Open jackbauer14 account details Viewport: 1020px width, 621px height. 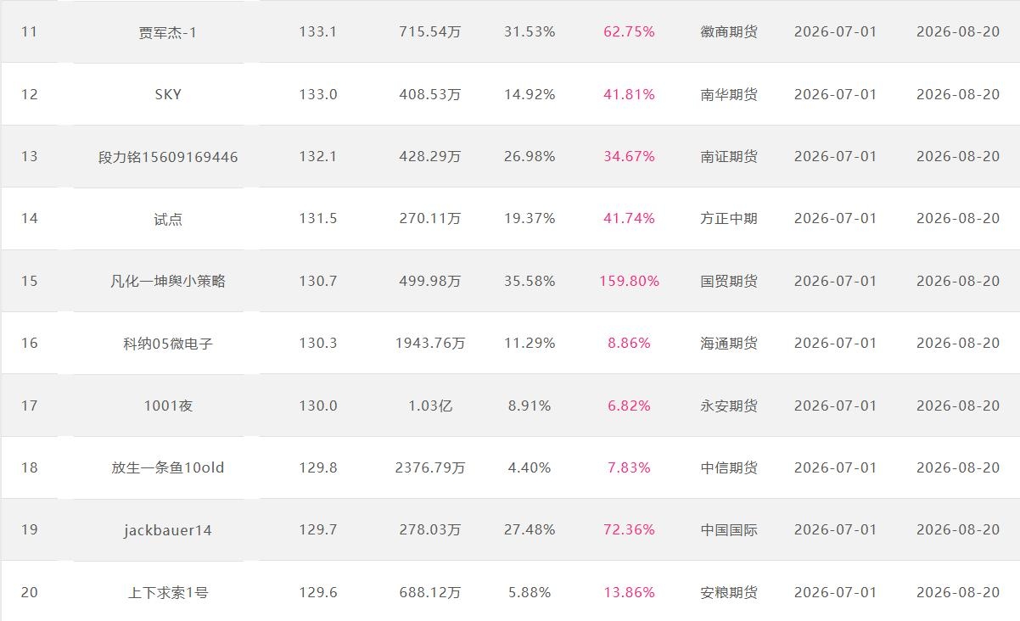pyautogui.click(x=168, y=530)
